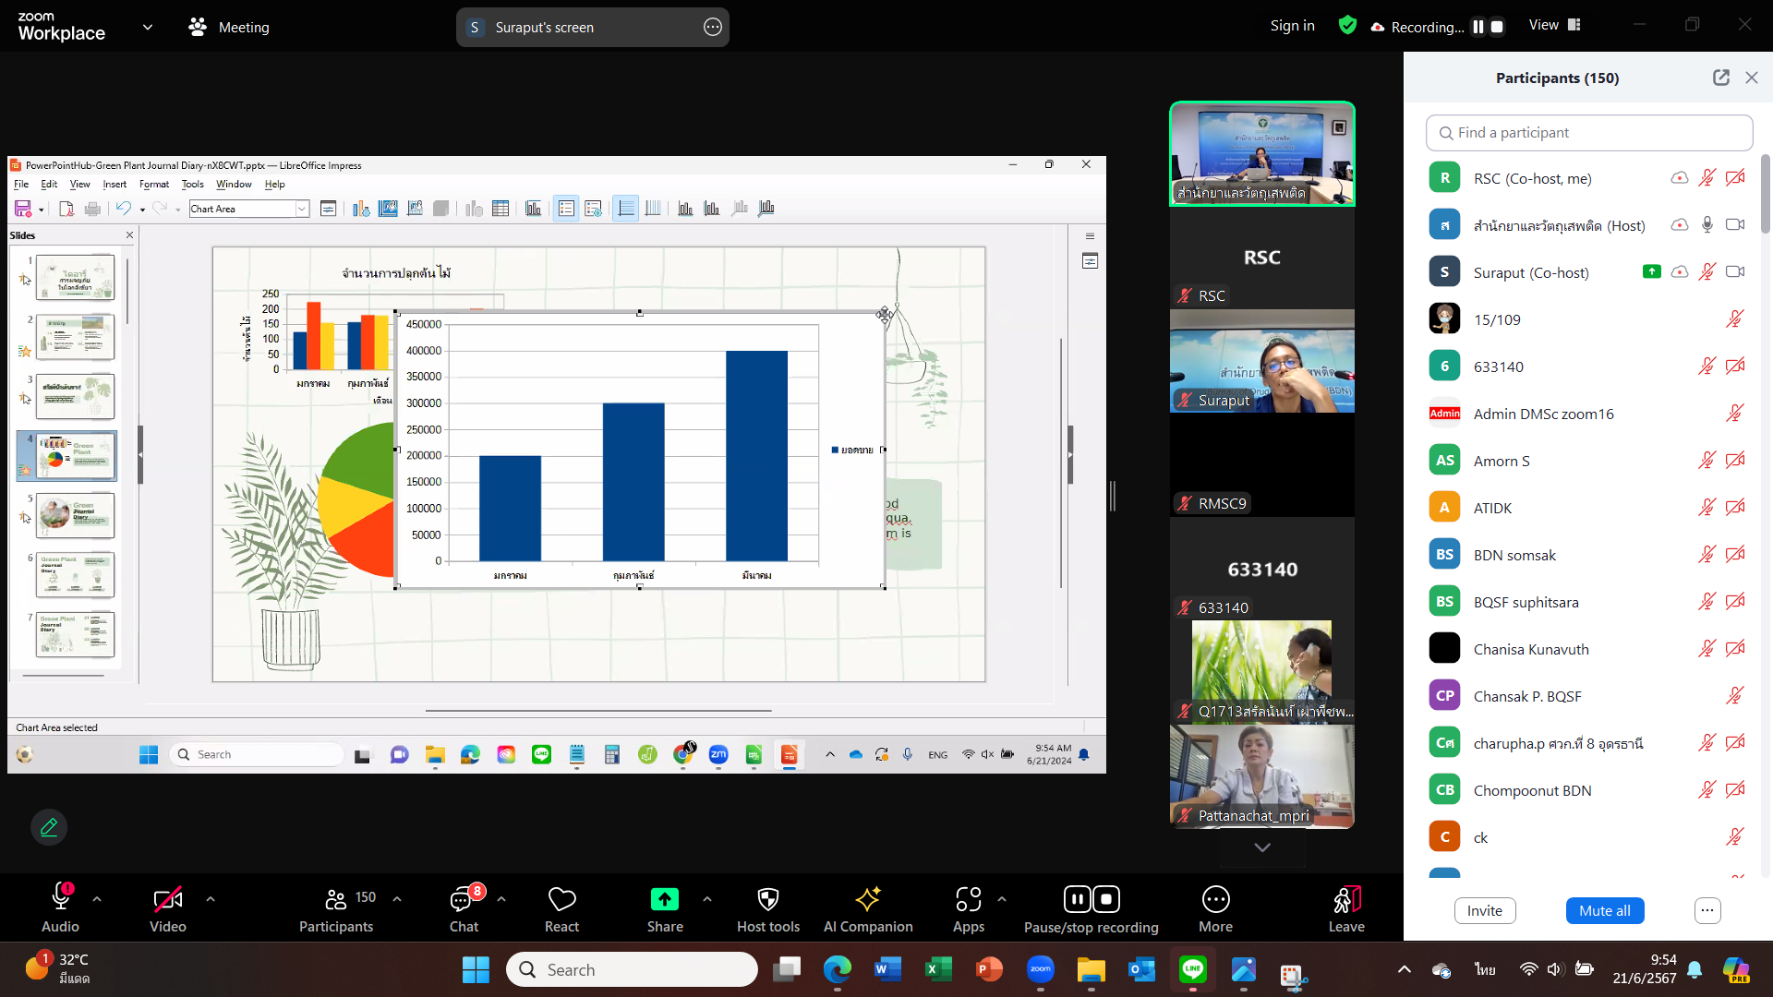1773x997 pixels.
Task: Open the Apps icon
Action: pos(968,908)
